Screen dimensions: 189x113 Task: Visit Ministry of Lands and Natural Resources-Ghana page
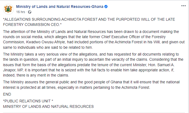point(60,7)
